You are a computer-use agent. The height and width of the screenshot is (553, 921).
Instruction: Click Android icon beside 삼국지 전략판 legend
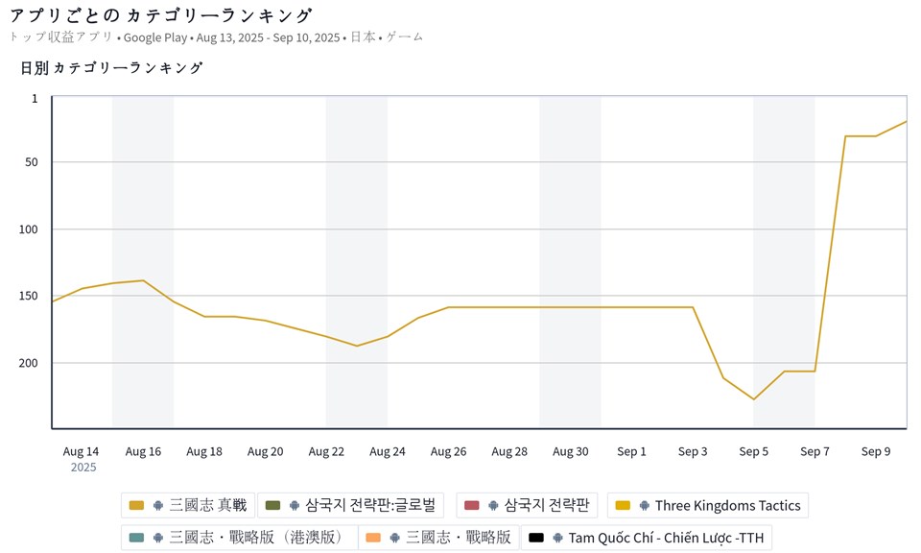coord(494,506)
